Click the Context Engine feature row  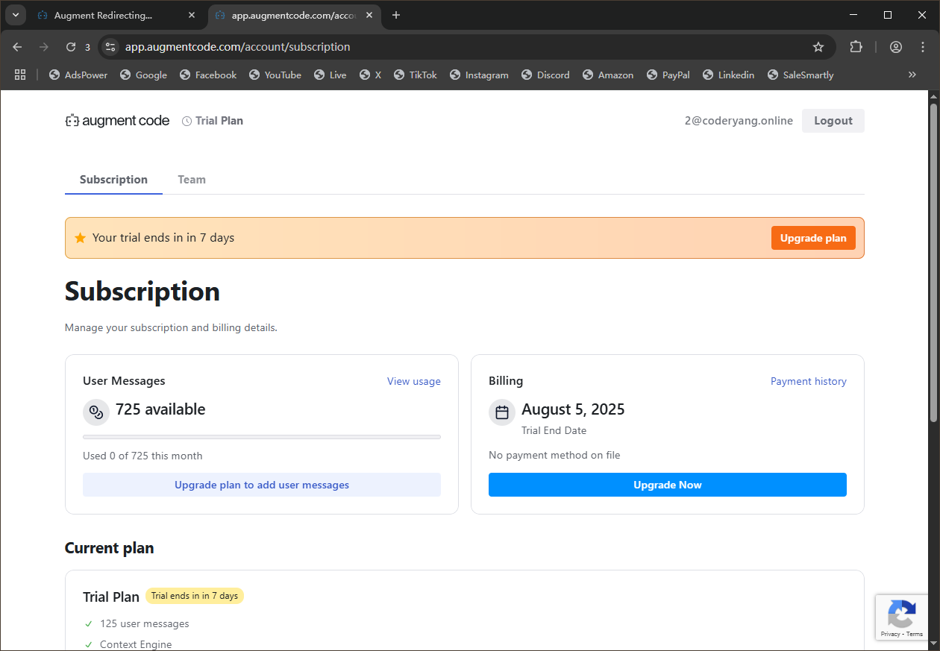(x=128, y=644)
